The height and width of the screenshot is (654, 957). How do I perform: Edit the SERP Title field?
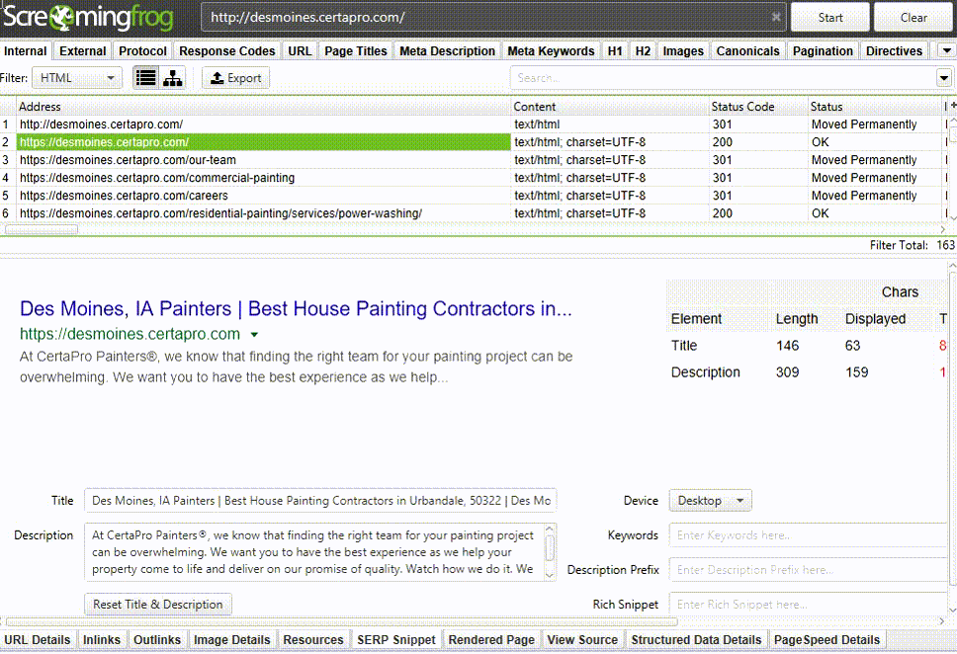tap(320, 500)
